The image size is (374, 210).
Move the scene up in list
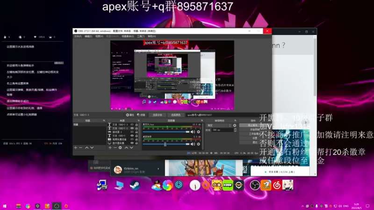tap(87, 147)
